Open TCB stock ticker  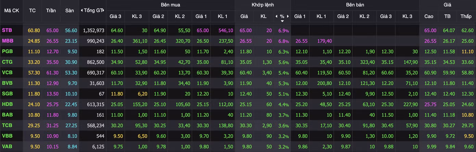coord(7,125)
